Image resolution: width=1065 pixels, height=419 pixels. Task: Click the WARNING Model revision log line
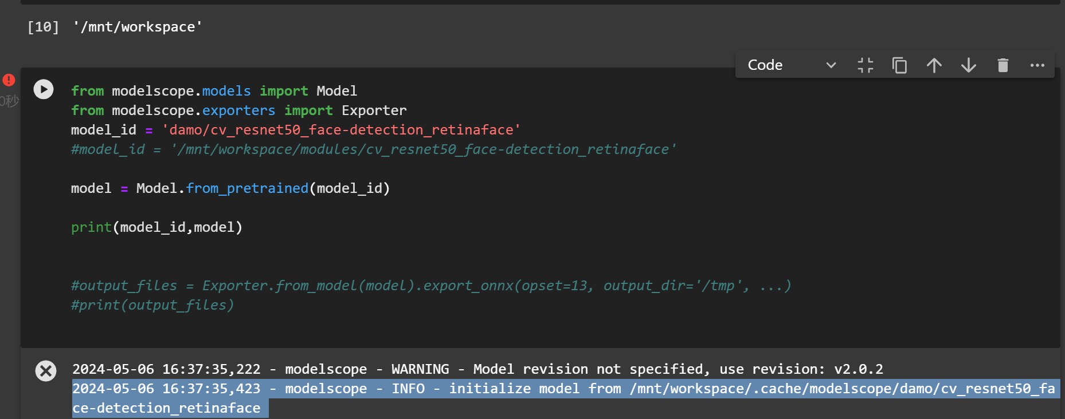[x=478, y=369]
